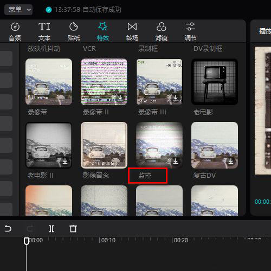271x271 pixels.
Task: Download the 复古DV effect
Action: coord(231,161)
